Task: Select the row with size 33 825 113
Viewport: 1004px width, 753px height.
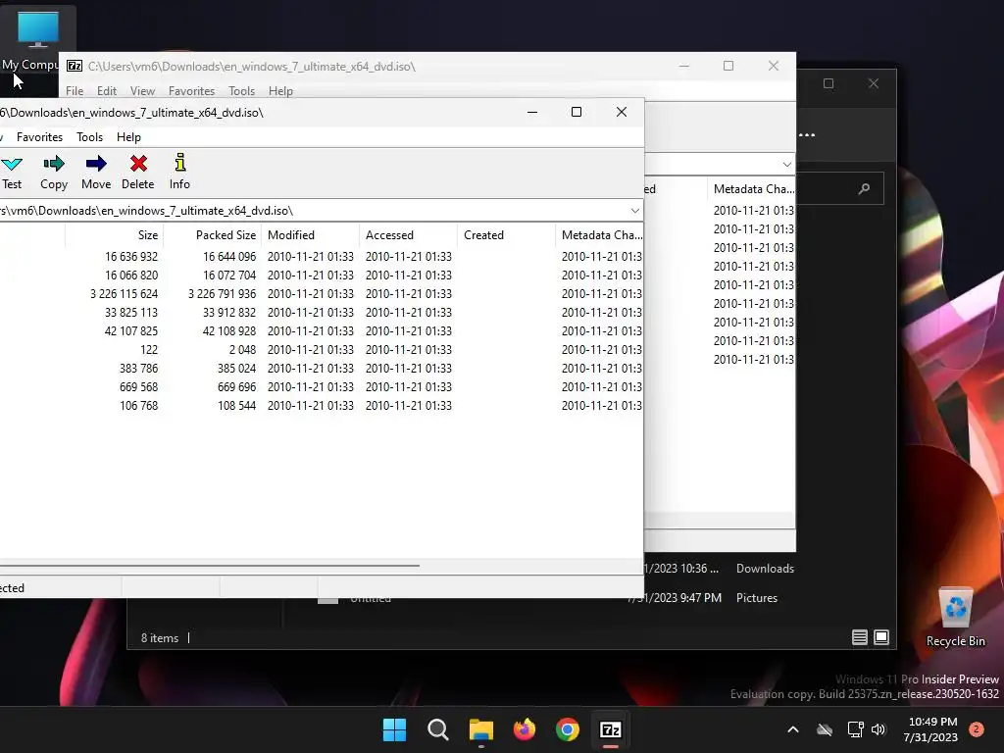Action: [322, 313]
